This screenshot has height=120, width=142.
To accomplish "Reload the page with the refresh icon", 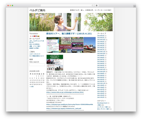I will pos(92,5).
